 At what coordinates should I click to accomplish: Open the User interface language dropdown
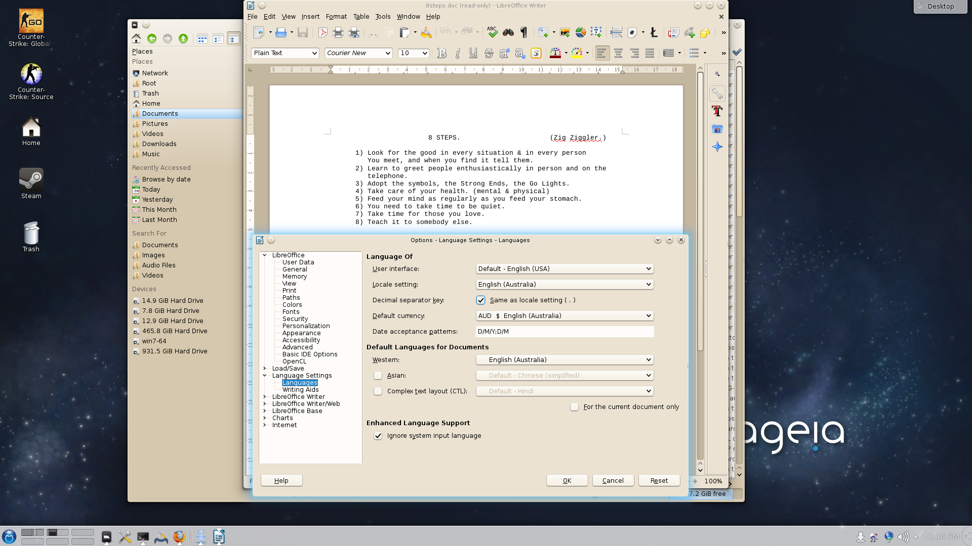click(x=564, y=269)
